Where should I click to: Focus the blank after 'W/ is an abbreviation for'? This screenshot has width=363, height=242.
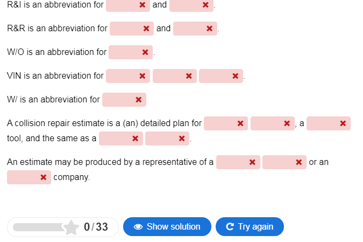[124, 100]
